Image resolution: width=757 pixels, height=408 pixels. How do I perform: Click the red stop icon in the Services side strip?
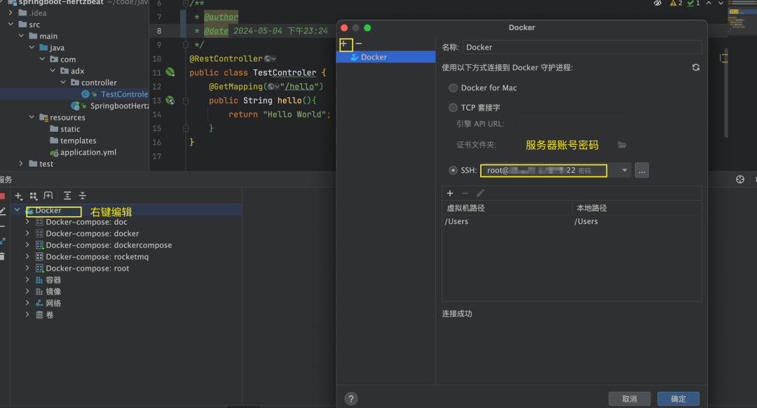(2, 196)
